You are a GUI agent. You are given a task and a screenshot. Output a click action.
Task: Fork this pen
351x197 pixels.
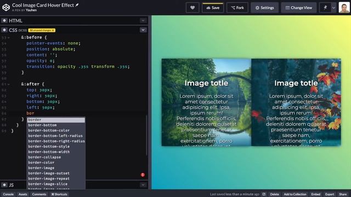coord(237,8)
